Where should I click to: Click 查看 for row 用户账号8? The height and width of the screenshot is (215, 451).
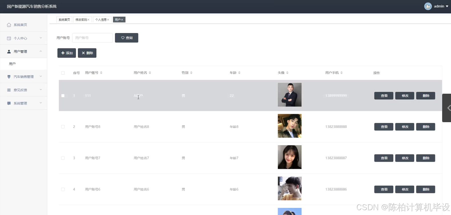(384, 127)
